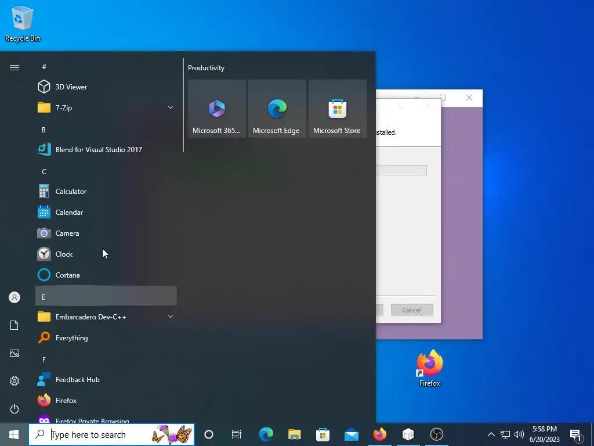This screenshot has height=446, width=594.
Task: Open File Explorer from the taskbar
Action: coord(294,434)
